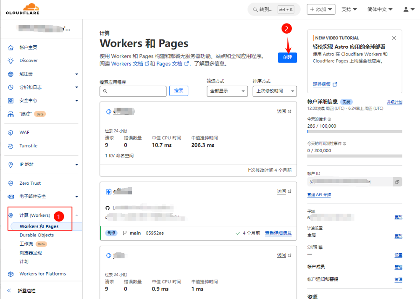Collapse the sidebar using 折叠边栏 arrows

9,291
